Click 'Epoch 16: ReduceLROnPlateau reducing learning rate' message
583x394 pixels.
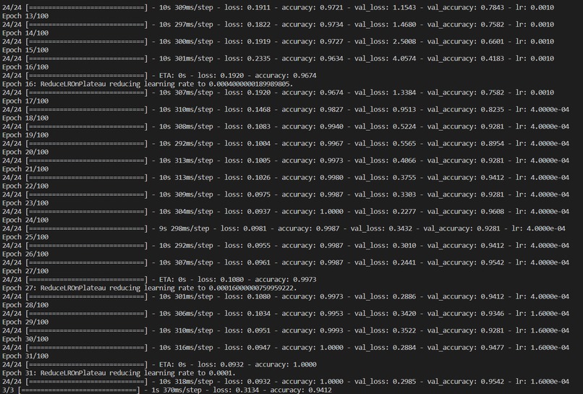pyautogui.click(x=148, y=84)
